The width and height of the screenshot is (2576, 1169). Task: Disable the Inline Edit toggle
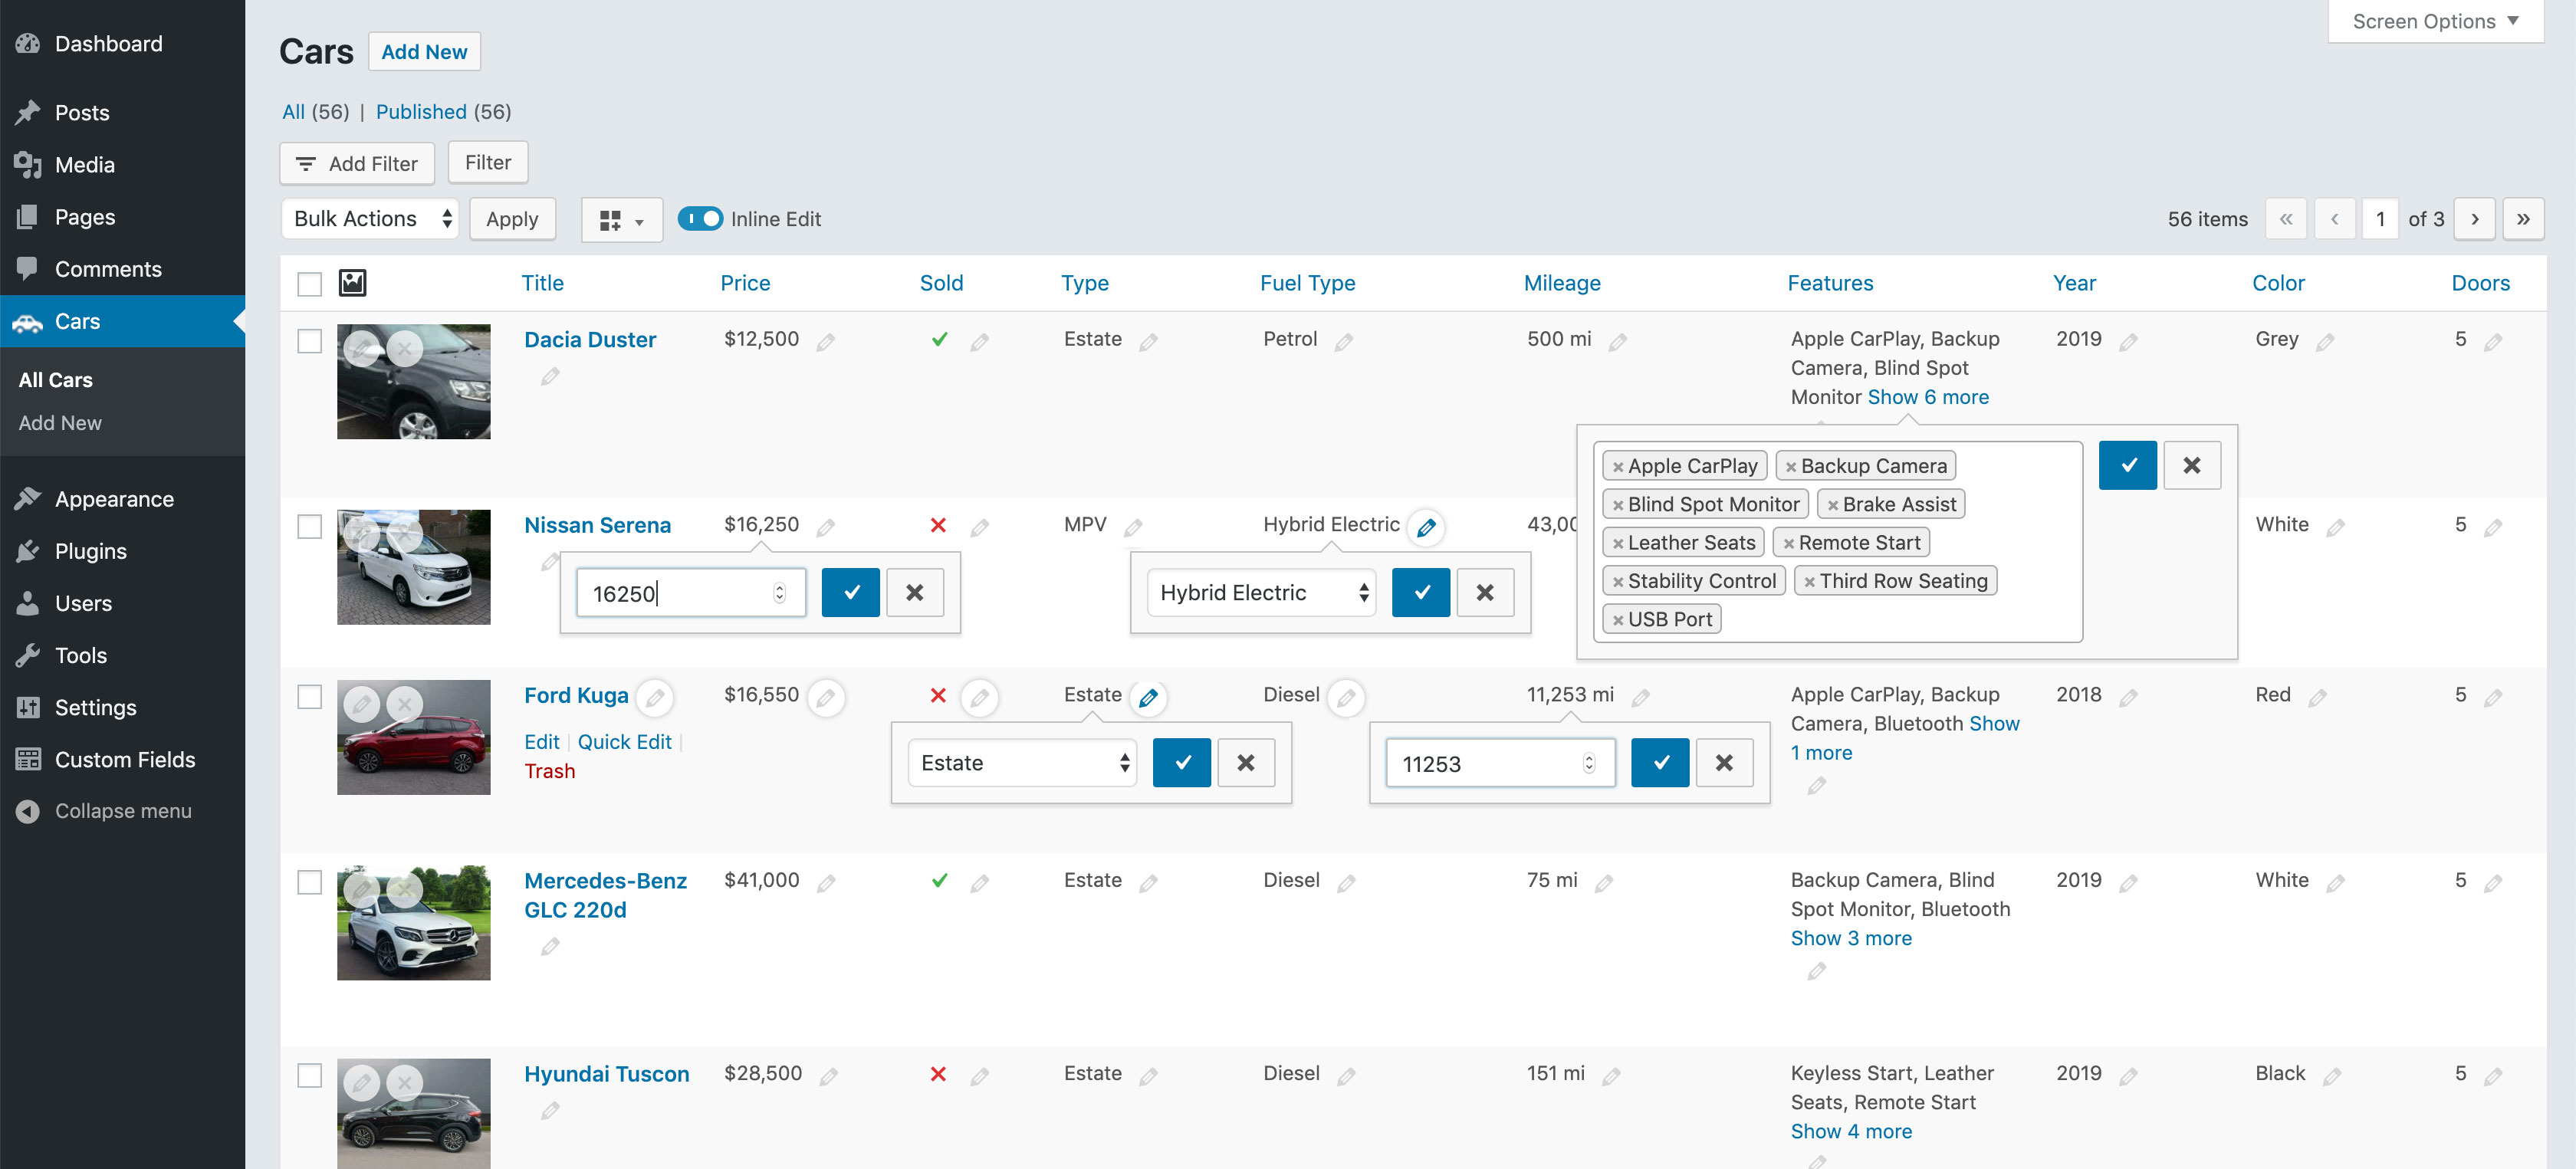click(701, 218)
